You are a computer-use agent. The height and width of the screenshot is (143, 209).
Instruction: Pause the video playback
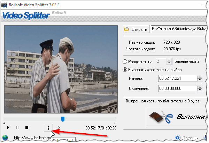(x=17, y=128)
